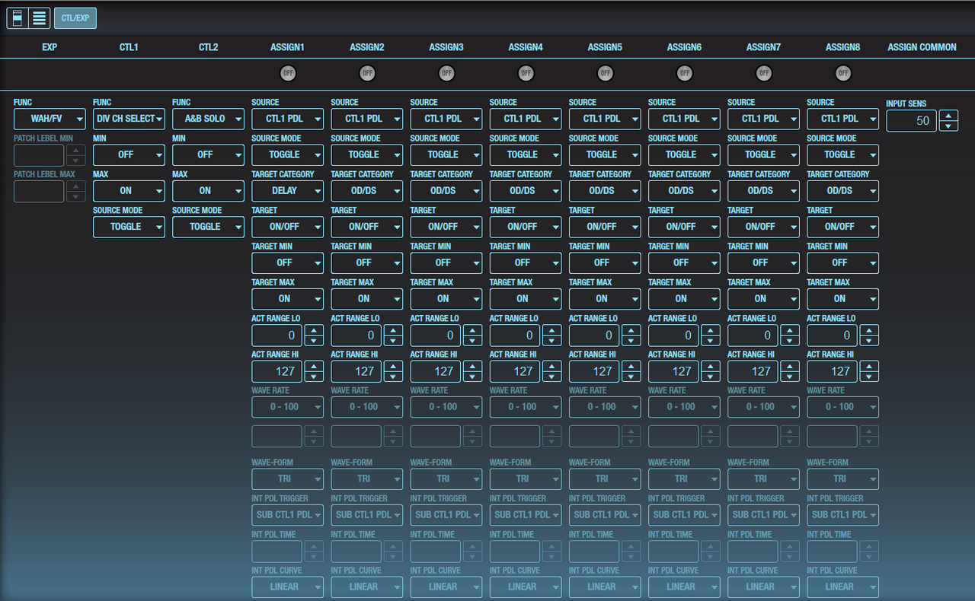This screenshot has height=601, width=975.
Task: Click ASSIGN7 ACT RANGE HI down arrow
Action: [x=790, y=377]
